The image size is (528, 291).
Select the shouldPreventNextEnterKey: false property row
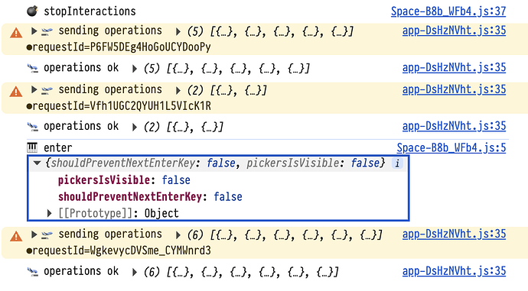click(150, 196)
